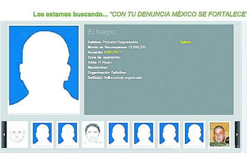Click the green 'Los estamos buscando...' heading
Viewport: 247px width, 161px height.
[70, 14]
